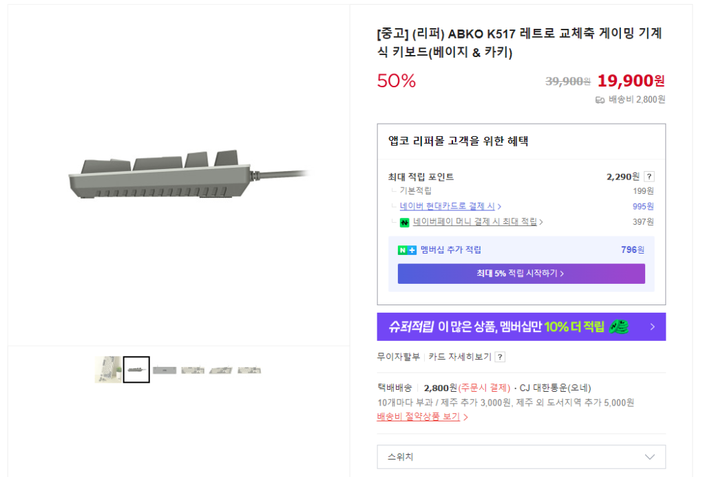
Task: Click the white arrow in the 슈퍼적립 banner
Action: coord(653,326)
